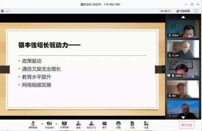This screenshot has height=131, width=202.
Task: Unmute the microphone with 解除静音
Action: click(x=33, y=125)
